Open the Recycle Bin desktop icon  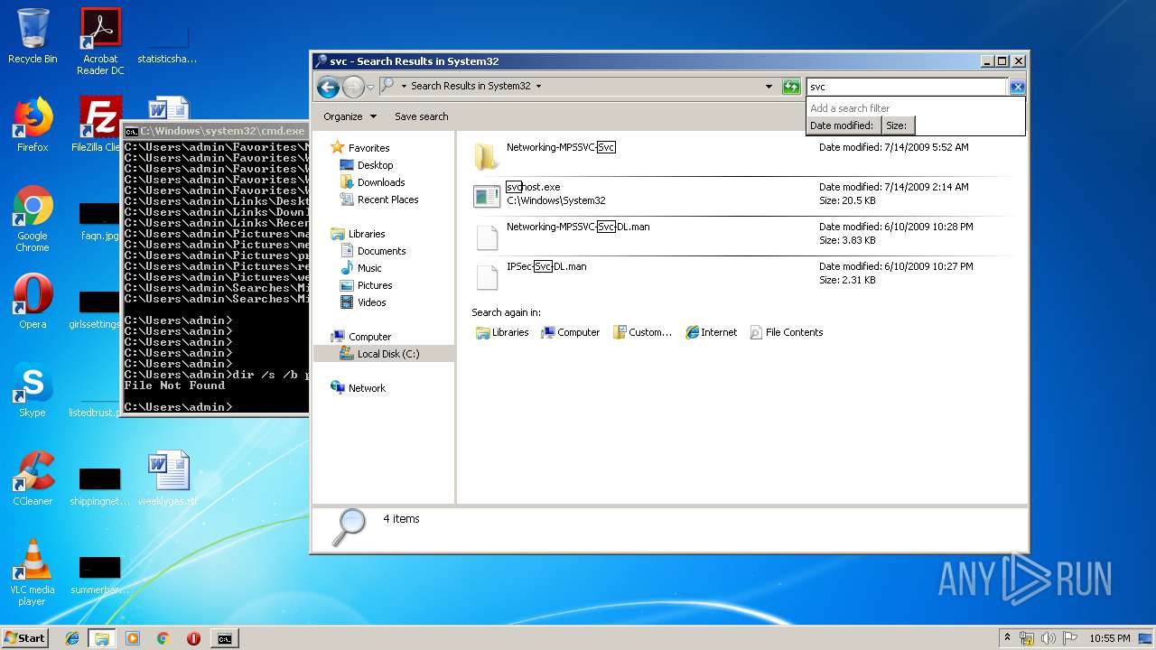(33, 36)
